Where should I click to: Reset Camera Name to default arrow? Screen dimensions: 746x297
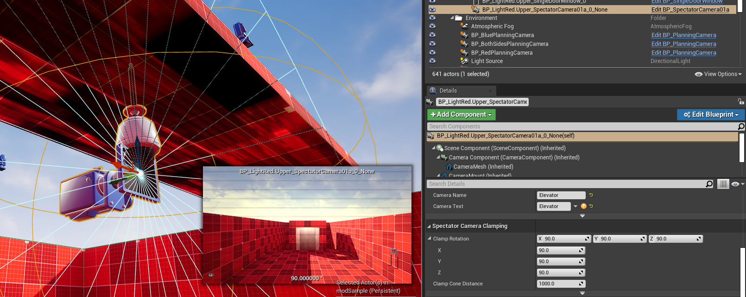pos(591,195)
